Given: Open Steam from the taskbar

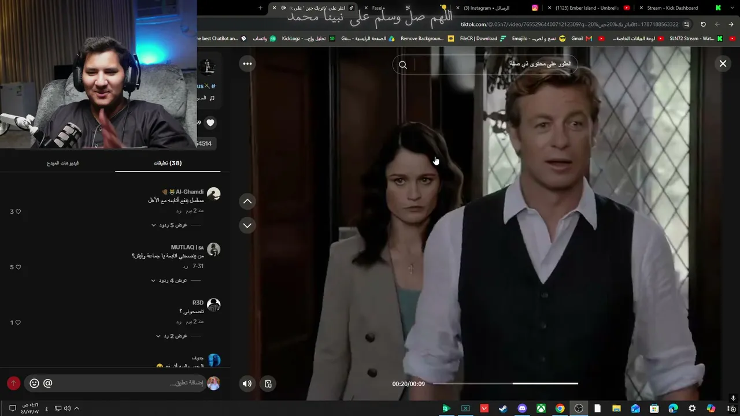Looking at the screenshot, I should coord(503,408).
